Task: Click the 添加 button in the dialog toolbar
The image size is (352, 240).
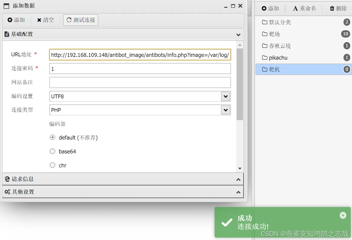Action: point(16,20)
